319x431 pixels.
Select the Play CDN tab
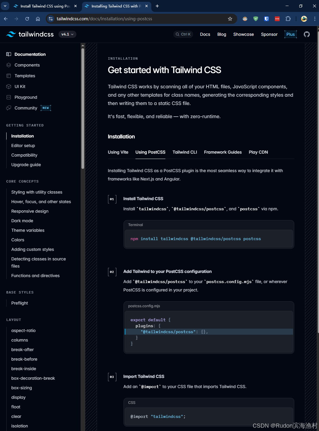coord(258,152)
